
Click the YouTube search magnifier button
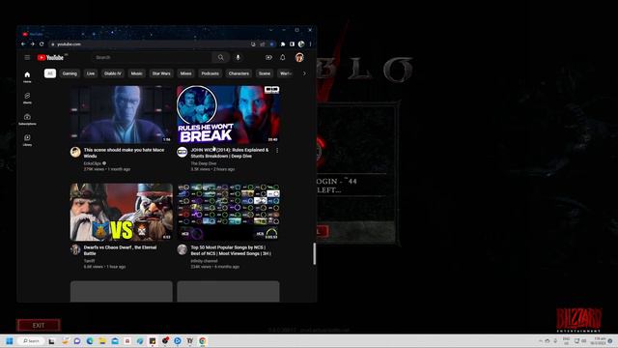click(x=221, y=58)
